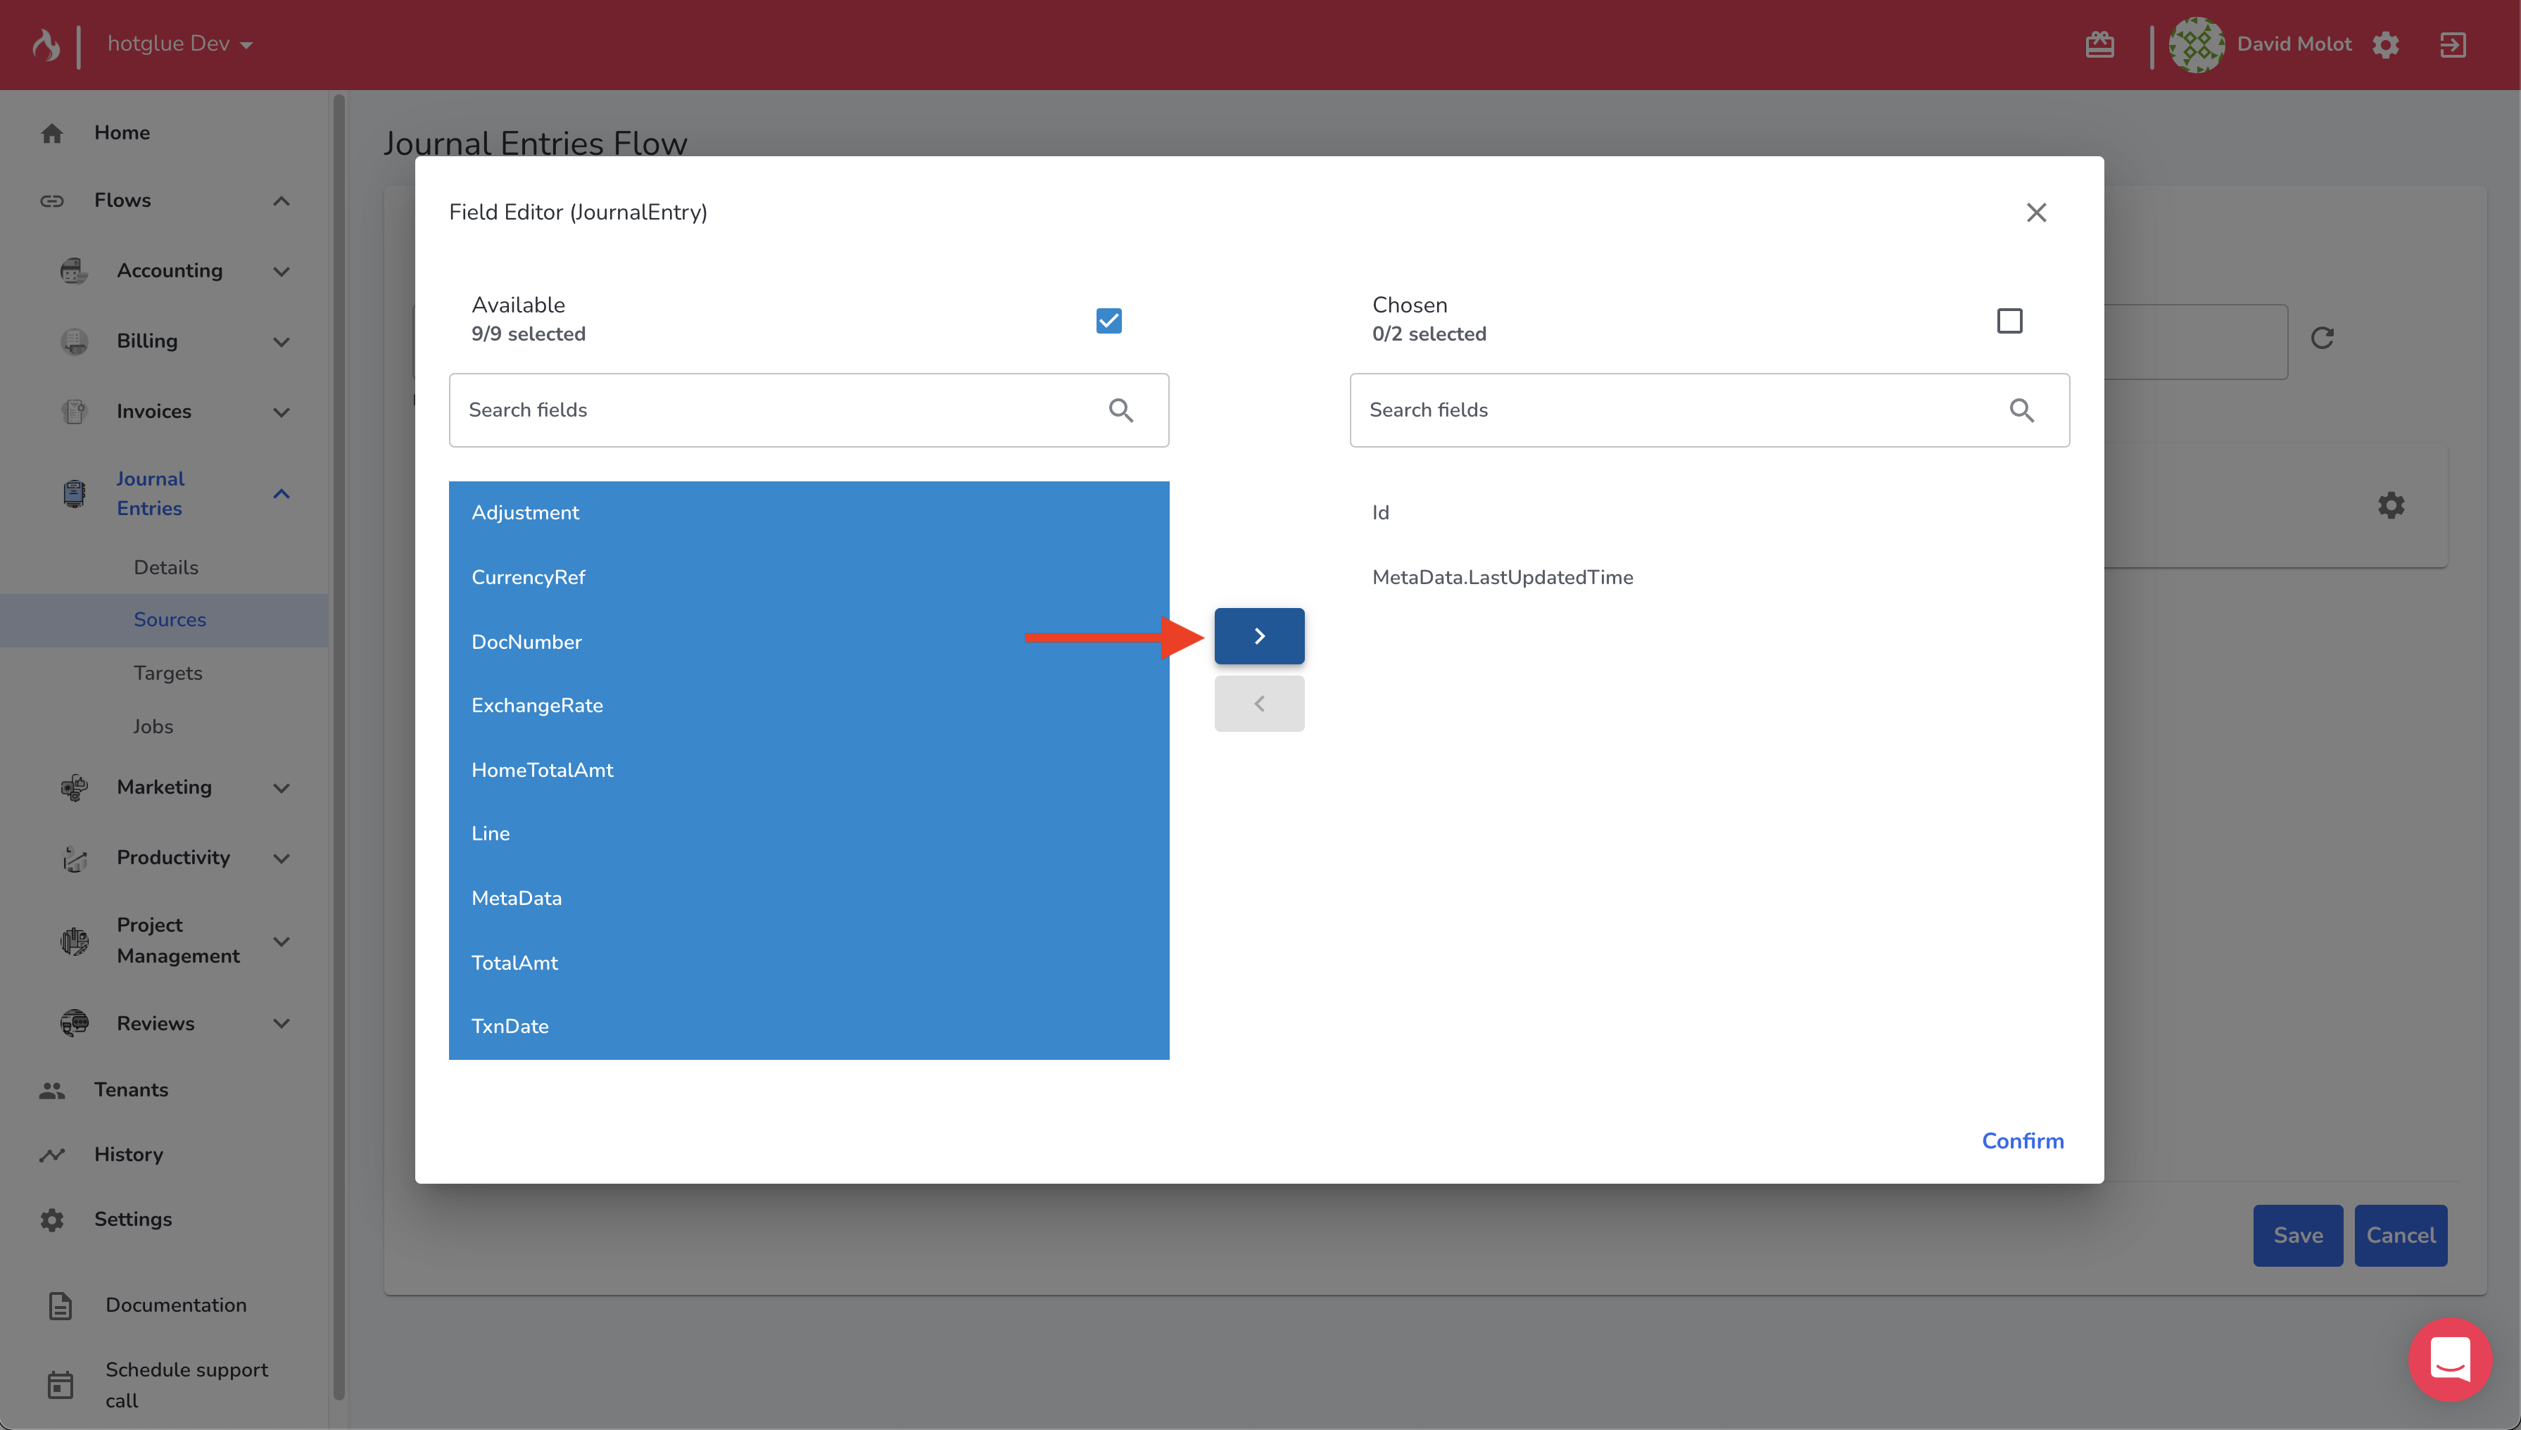Screen dimensions: 2521x1430
Task: Click the Confirm link in dialog
Action: click(2022, 1140)
